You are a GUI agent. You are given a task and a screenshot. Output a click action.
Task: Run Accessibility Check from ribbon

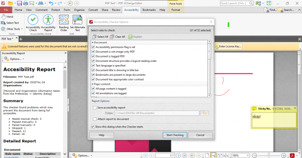pyautogui.click(x=33, y=23)
